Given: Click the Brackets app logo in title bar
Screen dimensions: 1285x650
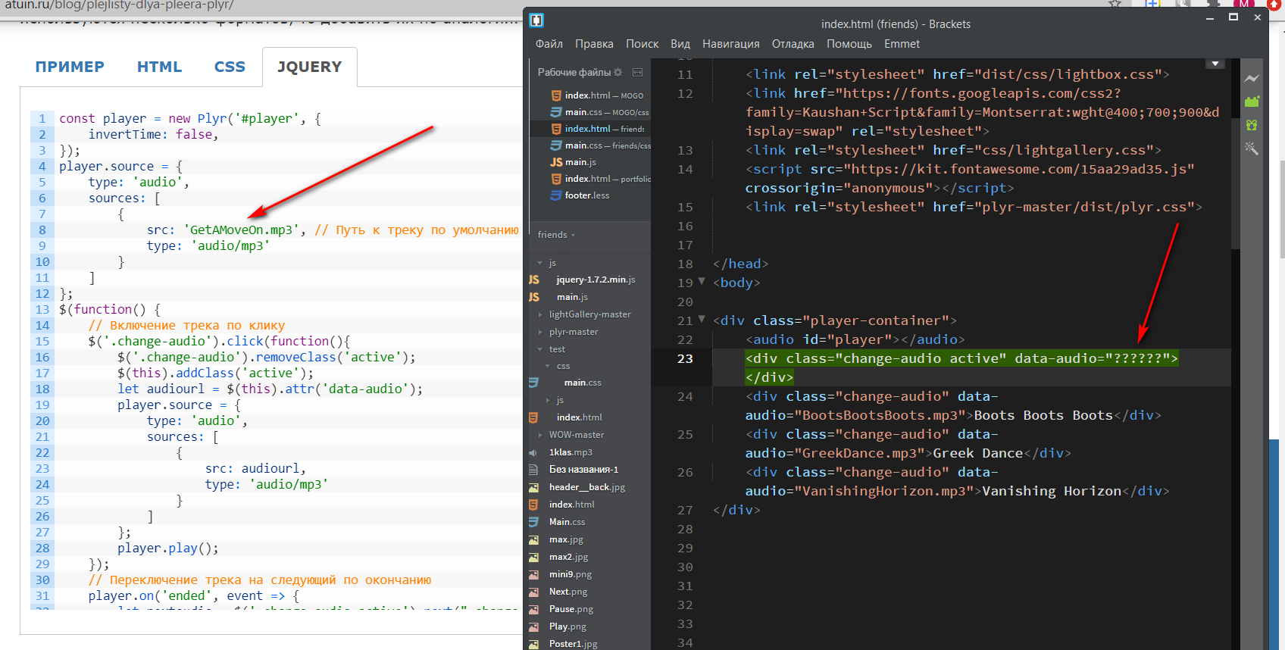Looking at the screenshot, I should (536, 20).
